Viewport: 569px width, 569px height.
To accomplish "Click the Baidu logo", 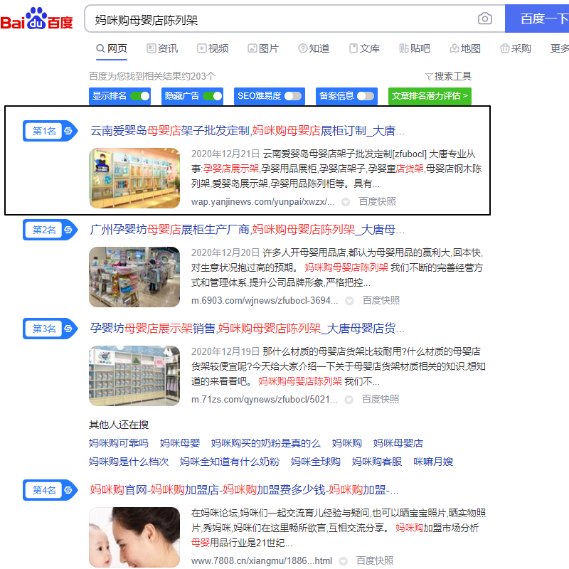I will point(37,19).
